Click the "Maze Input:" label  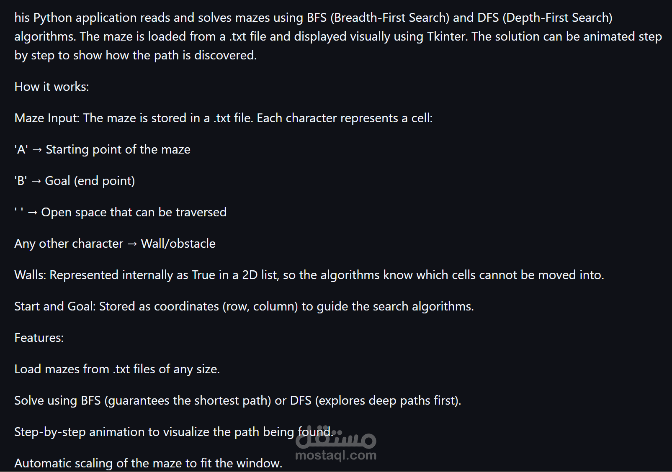coord(47,118)
